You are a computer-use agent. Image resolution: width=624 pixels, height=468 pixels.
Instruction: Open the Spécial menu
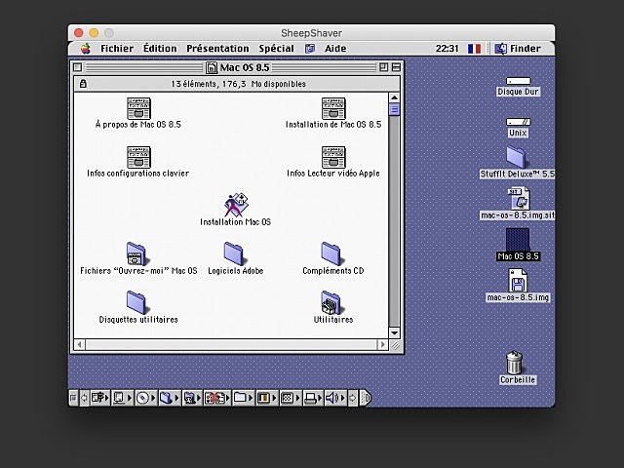[x=276, y=49]
